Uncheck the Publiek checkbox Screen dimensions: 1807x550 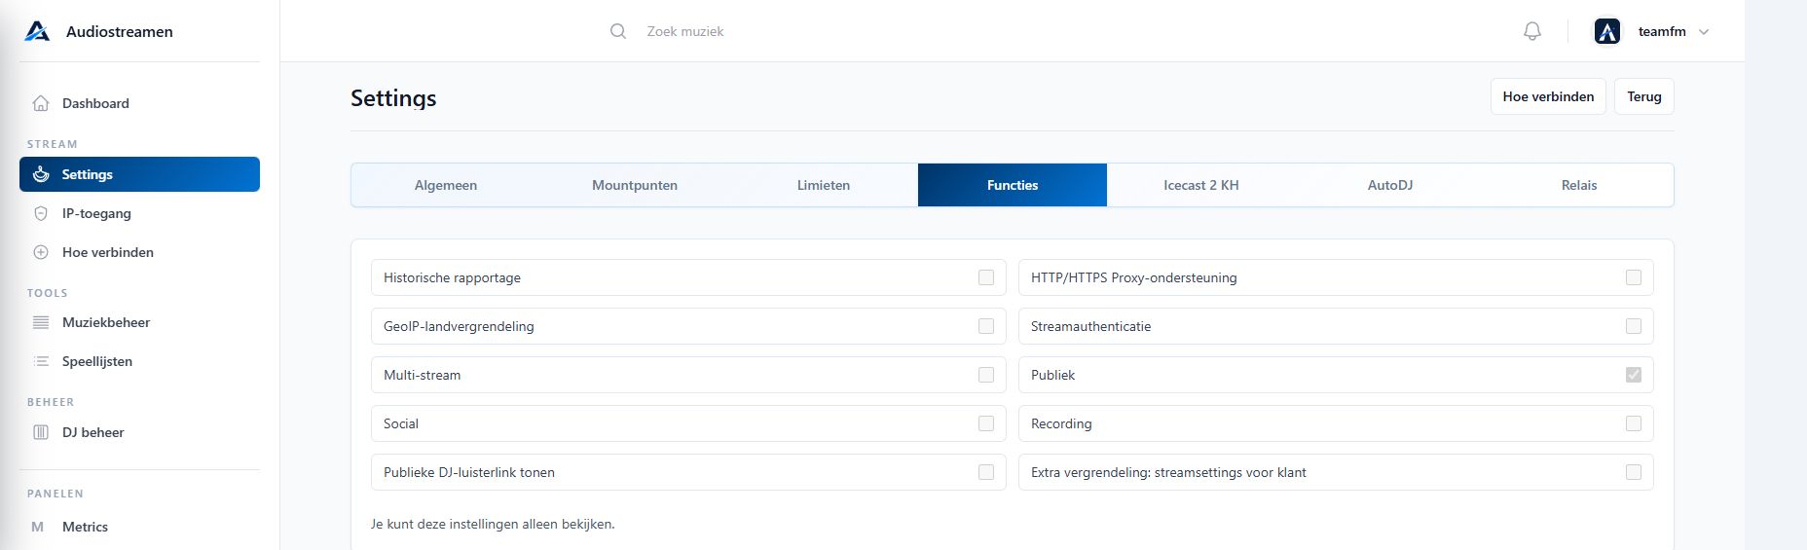click(1634, 375)
